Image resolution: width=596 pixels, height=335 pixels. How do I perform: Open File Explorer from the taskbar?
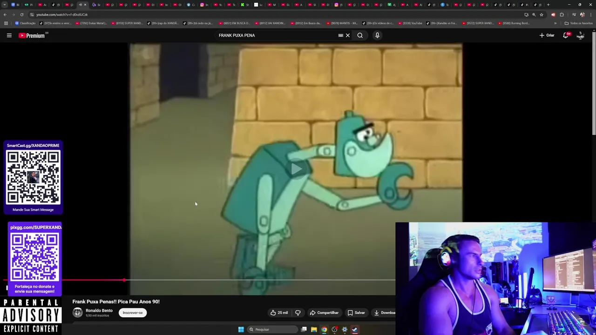click(x=314, y=329)
